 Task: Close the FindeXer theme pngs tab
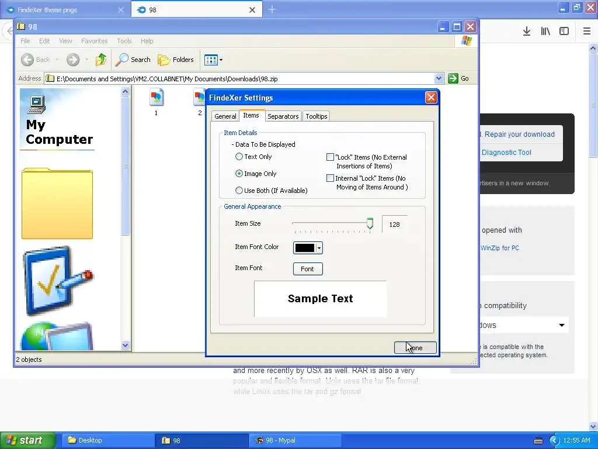(121, 10)
